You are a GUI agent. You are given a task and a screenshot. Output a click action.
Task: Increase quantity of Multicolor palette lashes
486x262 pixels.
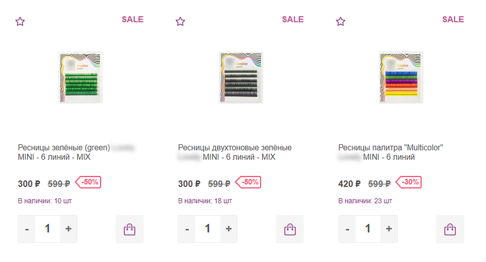click(389, 229)
